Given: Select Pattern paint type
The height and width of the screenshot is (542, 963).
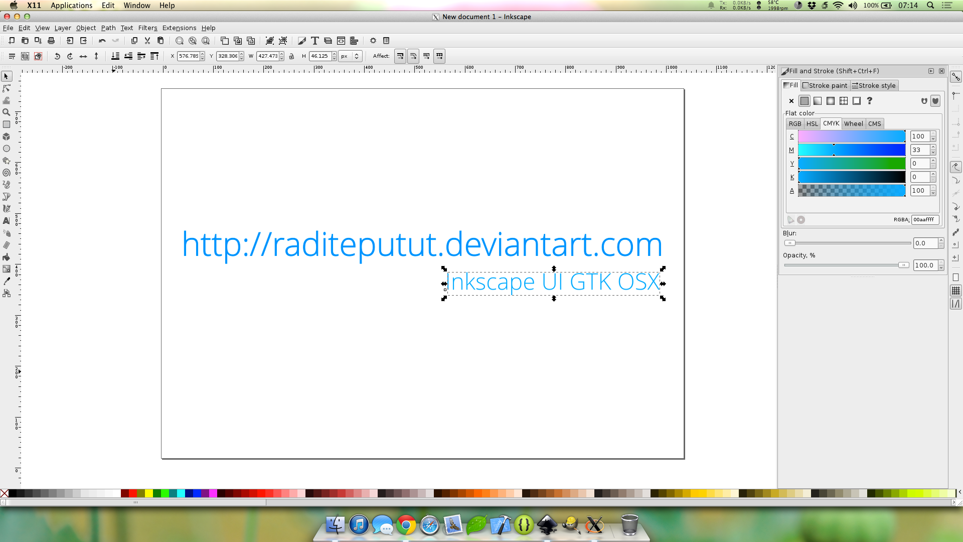Looking at the screenshot, I should [844, 101].
